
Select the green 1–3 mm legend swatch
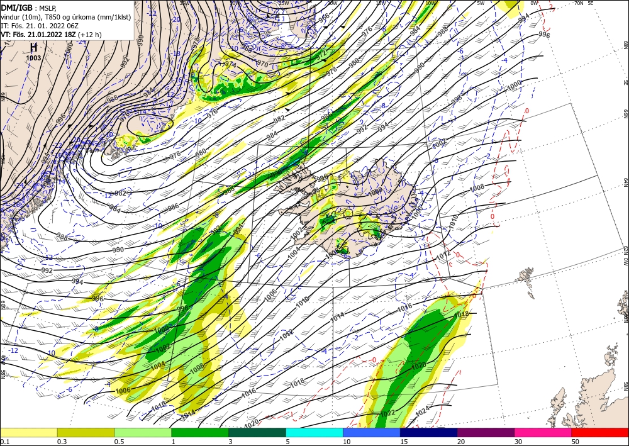(200, 432)
